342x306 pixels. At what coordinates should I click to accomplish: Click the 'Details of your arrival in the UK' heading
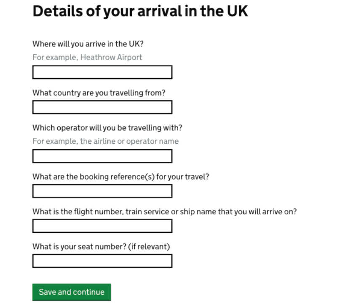coord(140,11)
